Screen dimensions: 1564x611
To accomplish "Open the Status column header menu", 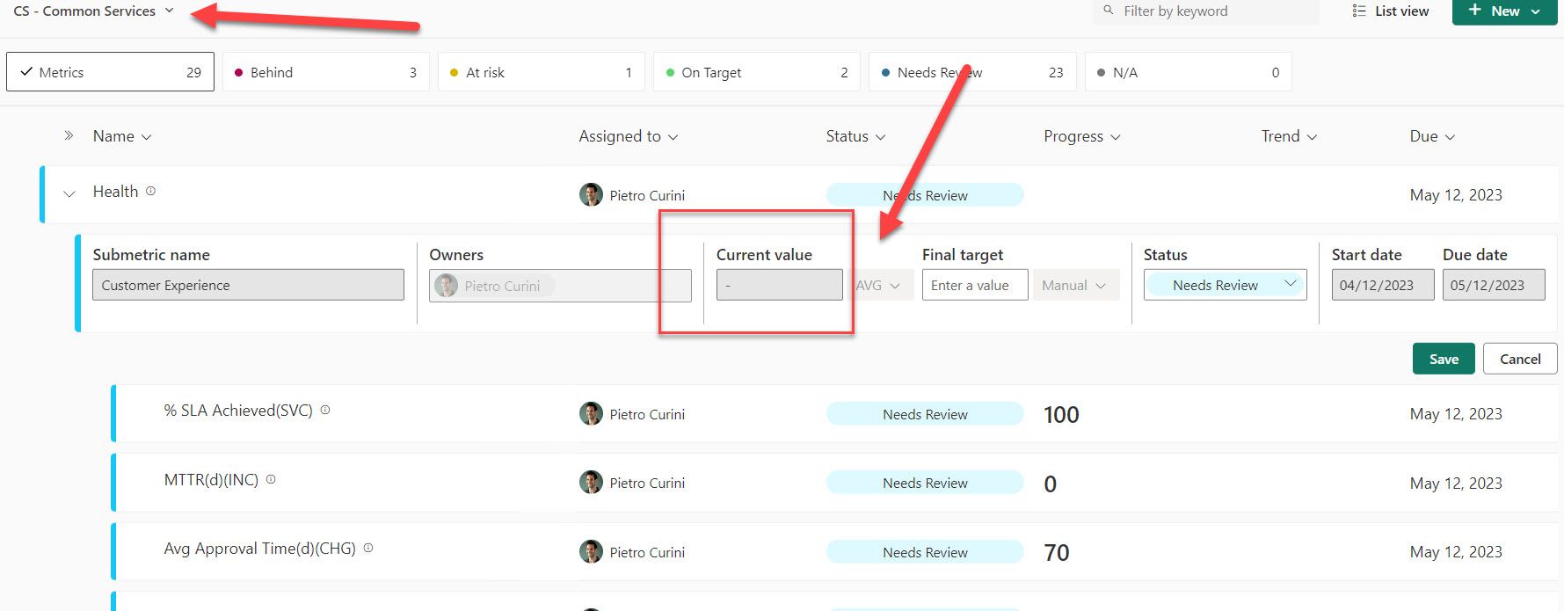I will coord(855,136).
